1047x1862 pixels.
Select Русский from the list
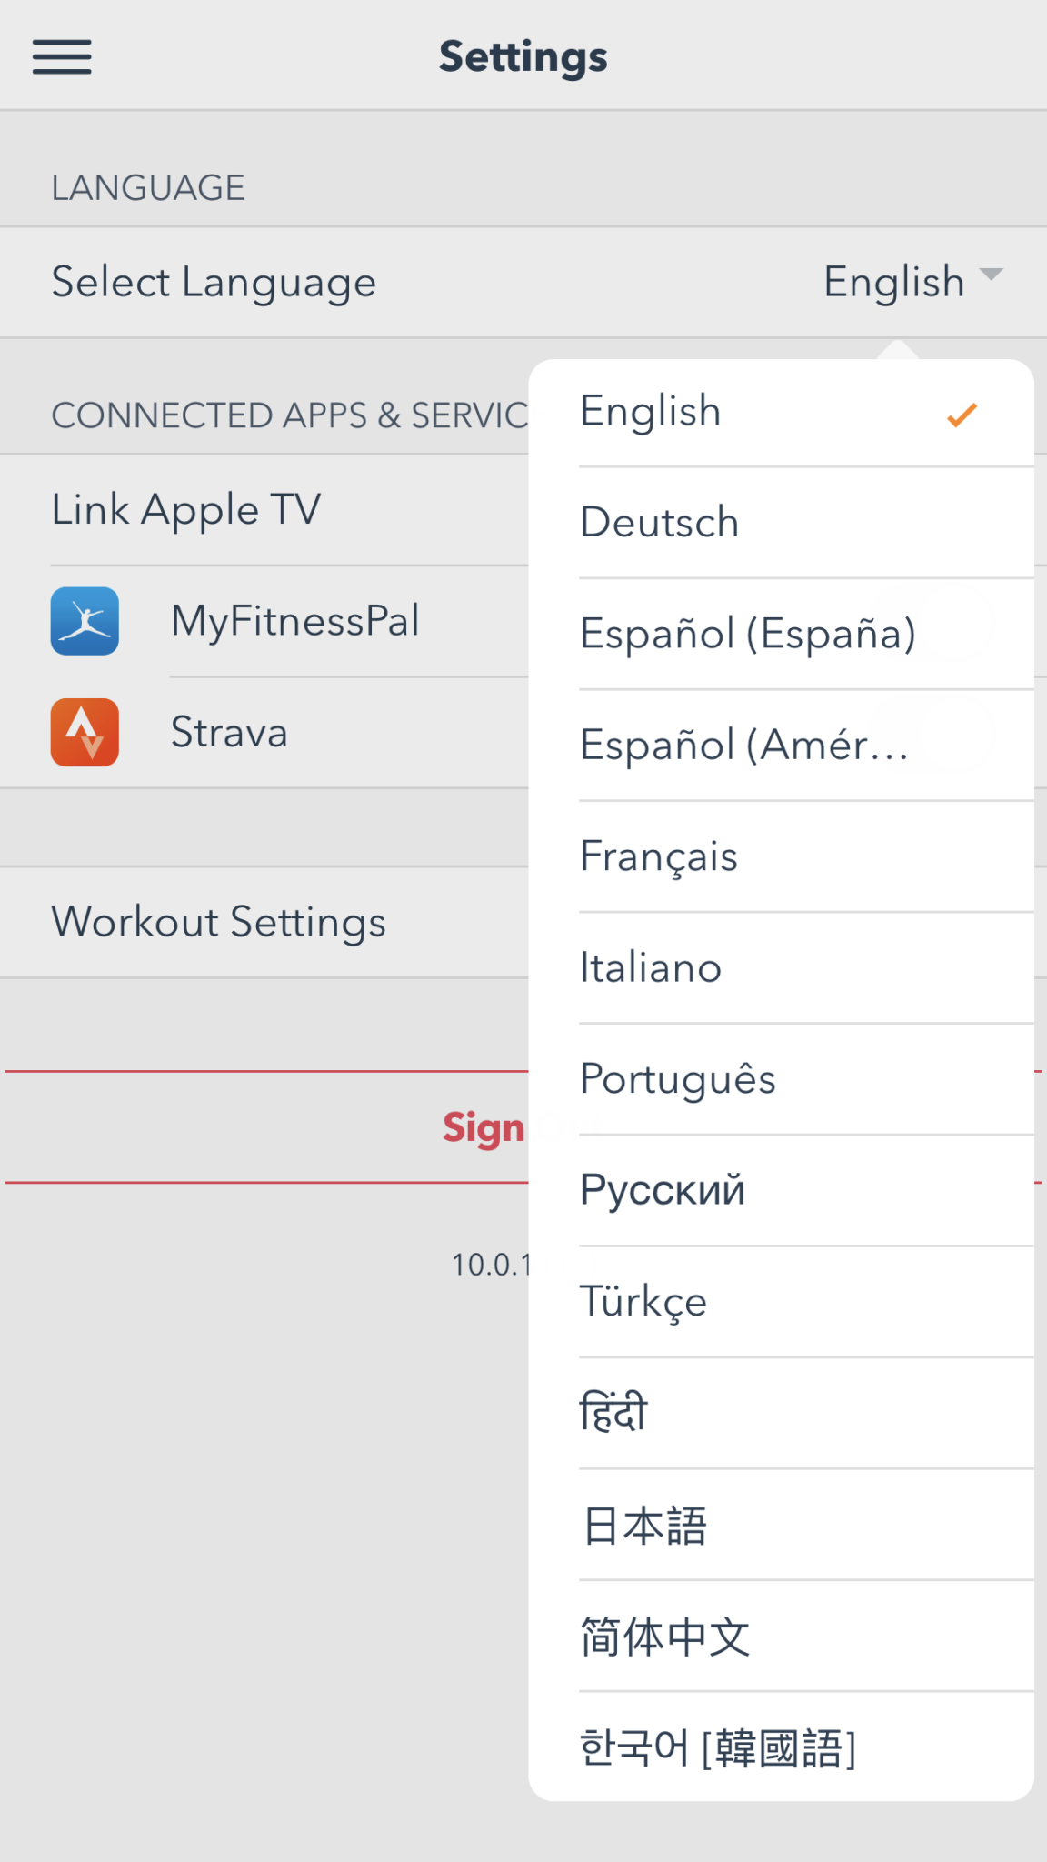pyautogui.click(x=663, y=1190)
